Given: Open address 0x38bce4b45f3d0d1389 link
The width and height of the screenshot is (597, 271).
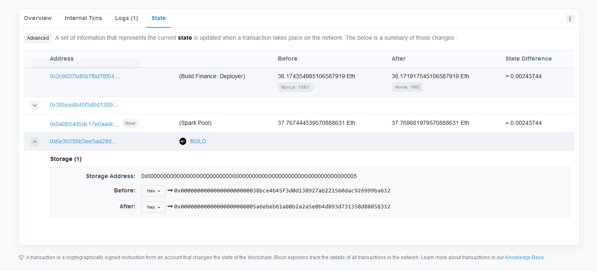Looking at the screenshot, I should pyautogui.click(x=84, y=105).
